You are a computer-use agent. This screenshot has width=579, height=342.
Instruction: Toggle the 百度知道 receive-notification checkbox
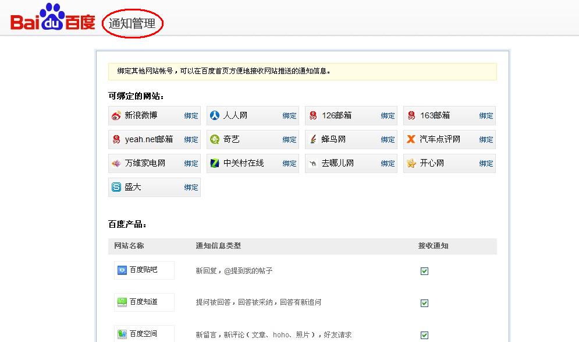tap(424, 303)
